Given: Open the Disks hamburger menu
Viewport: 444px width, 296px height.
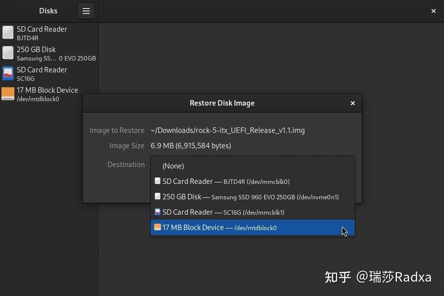Looking at the screenshot, I should [x=86, y=11].
